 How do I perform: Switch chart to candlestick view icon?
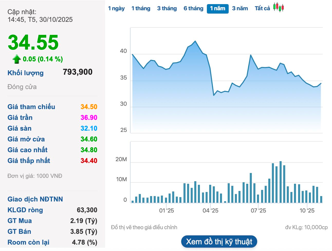click(279, 7)
